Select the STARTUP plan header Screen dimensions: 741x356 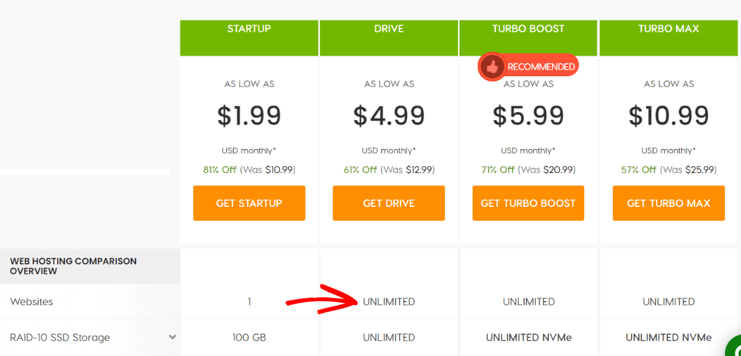(x=249, y=29)
